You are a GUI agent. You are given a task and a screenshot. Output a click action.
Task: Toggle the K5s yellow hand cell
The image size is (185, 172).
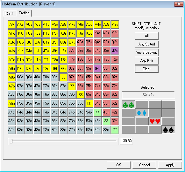[89, 33]
